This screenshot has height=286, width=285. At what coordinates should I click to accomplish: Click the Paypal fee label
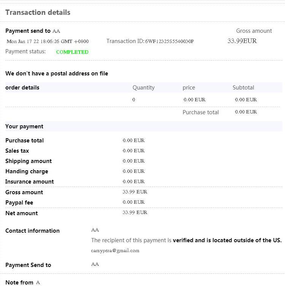19,203
